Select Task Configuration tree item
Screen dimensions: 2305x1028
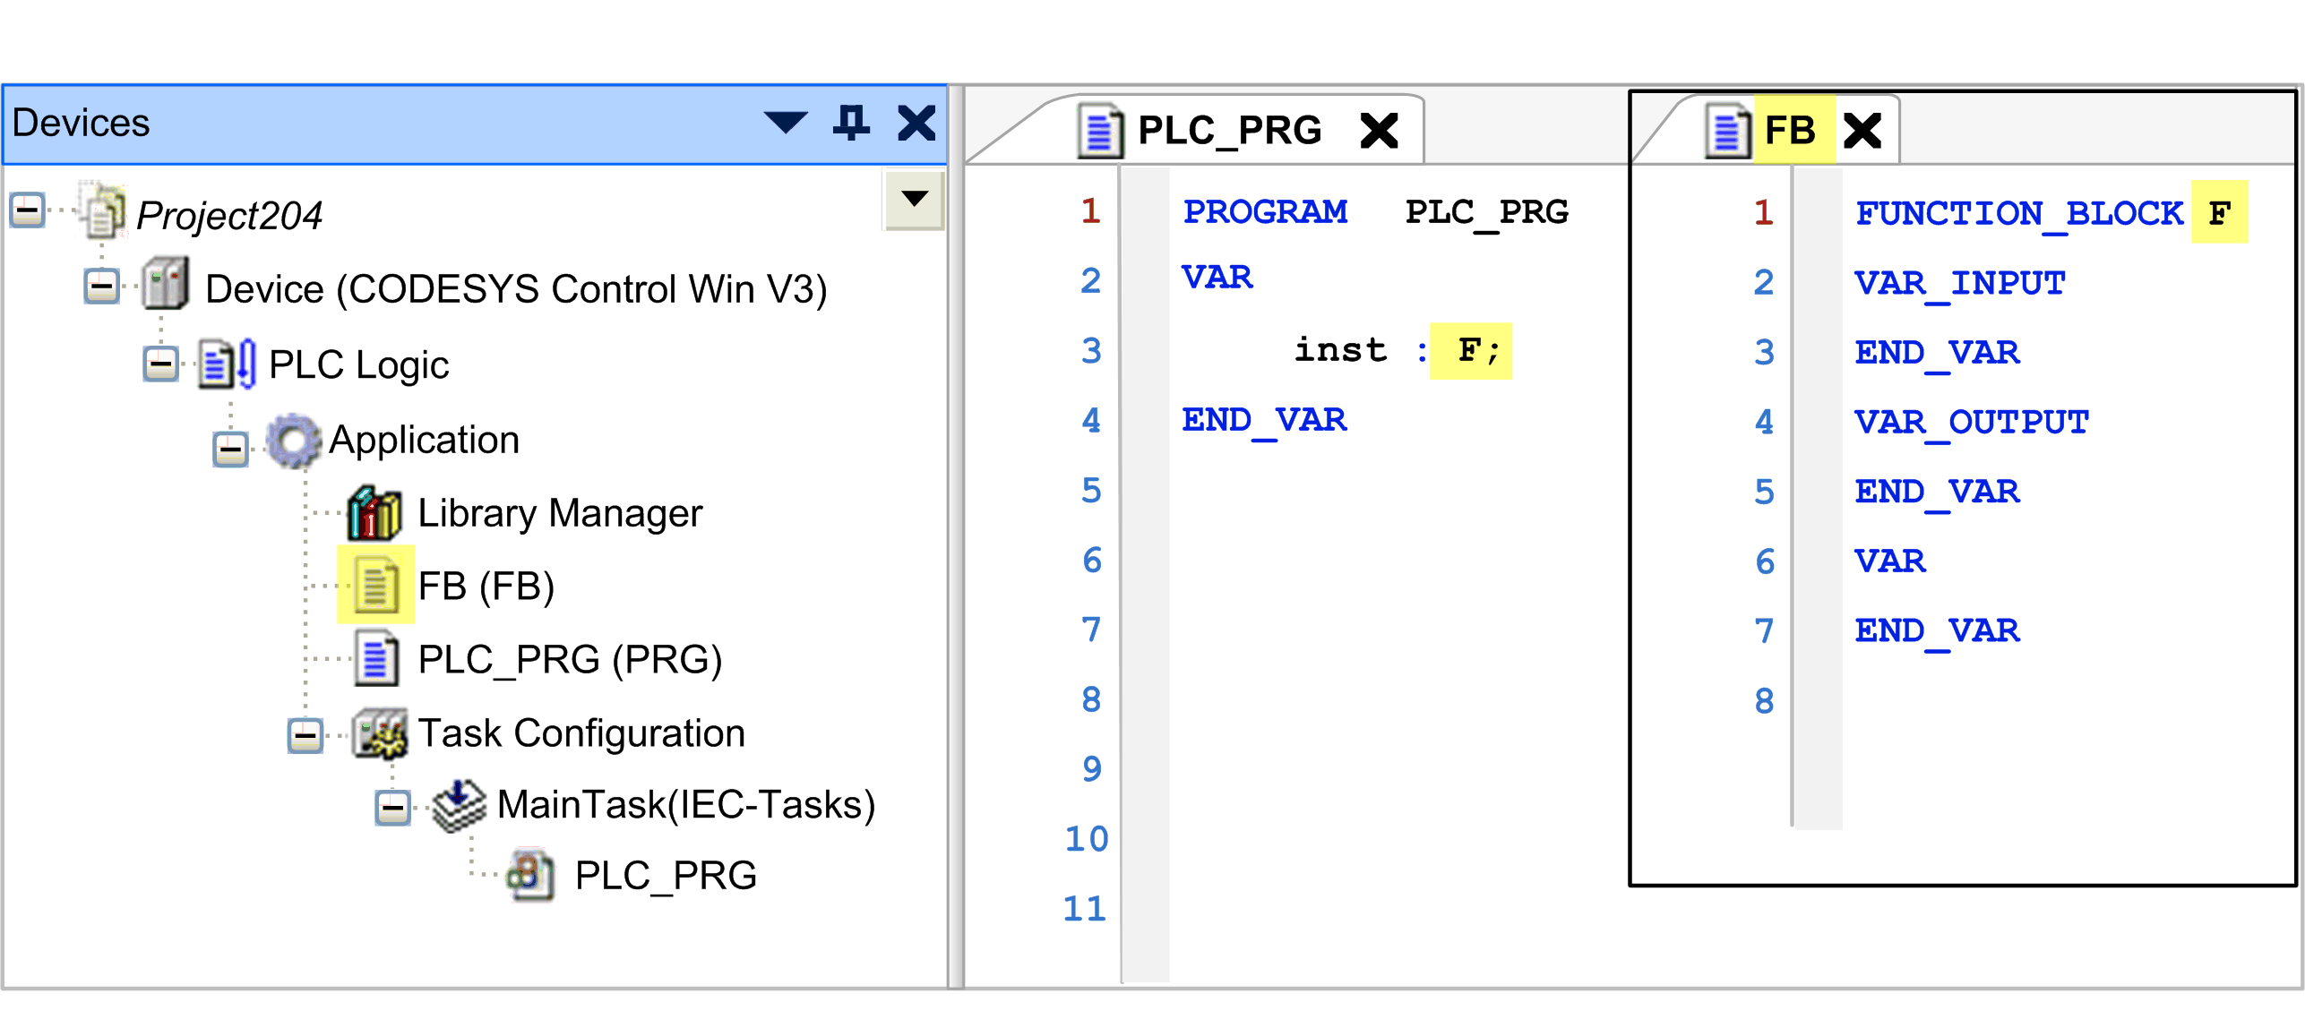click(581, 732)
